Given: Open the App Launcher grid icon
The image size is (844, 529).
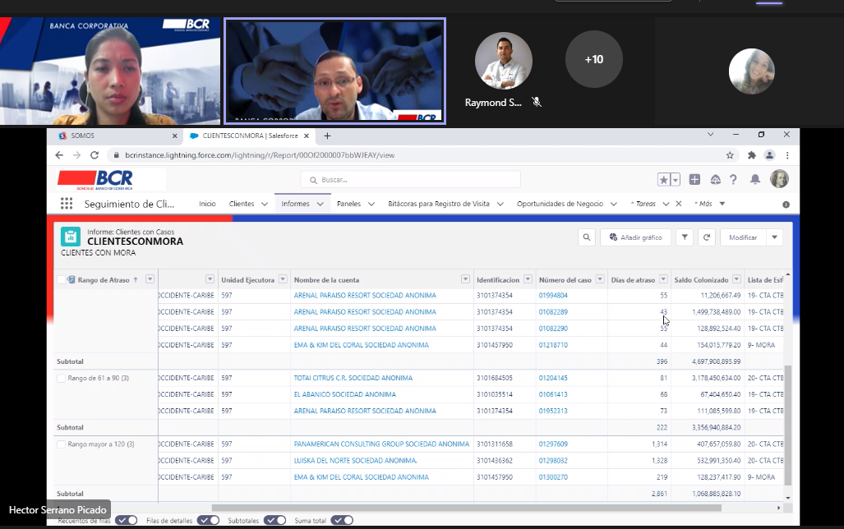Looking at the screenshot, I should (67, 204).
